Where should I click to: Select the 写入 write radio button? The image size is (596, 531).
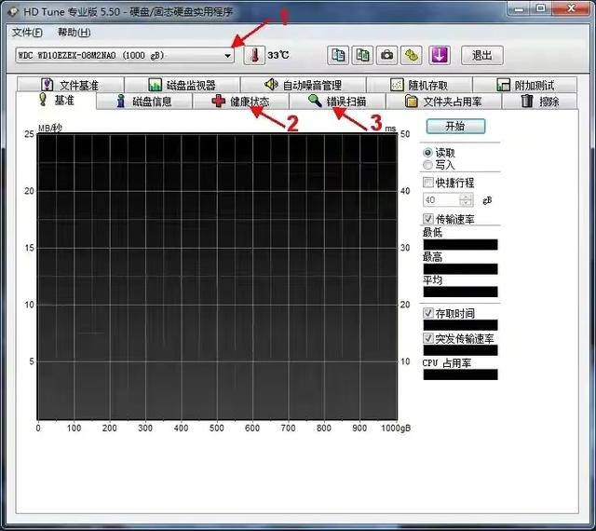[x=428, y=164]
